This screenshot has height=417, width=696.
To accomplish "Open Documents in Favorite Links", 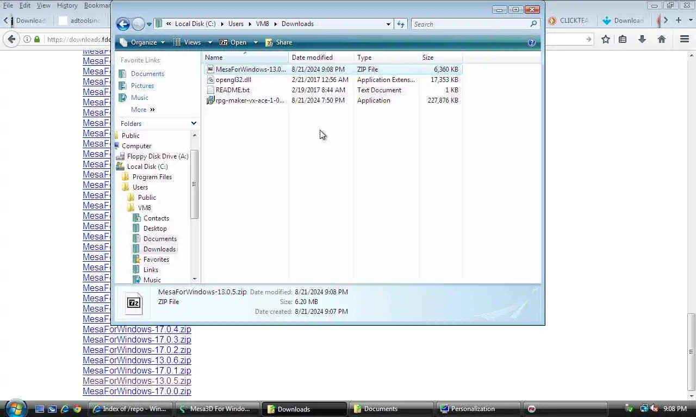I will 147,74.
